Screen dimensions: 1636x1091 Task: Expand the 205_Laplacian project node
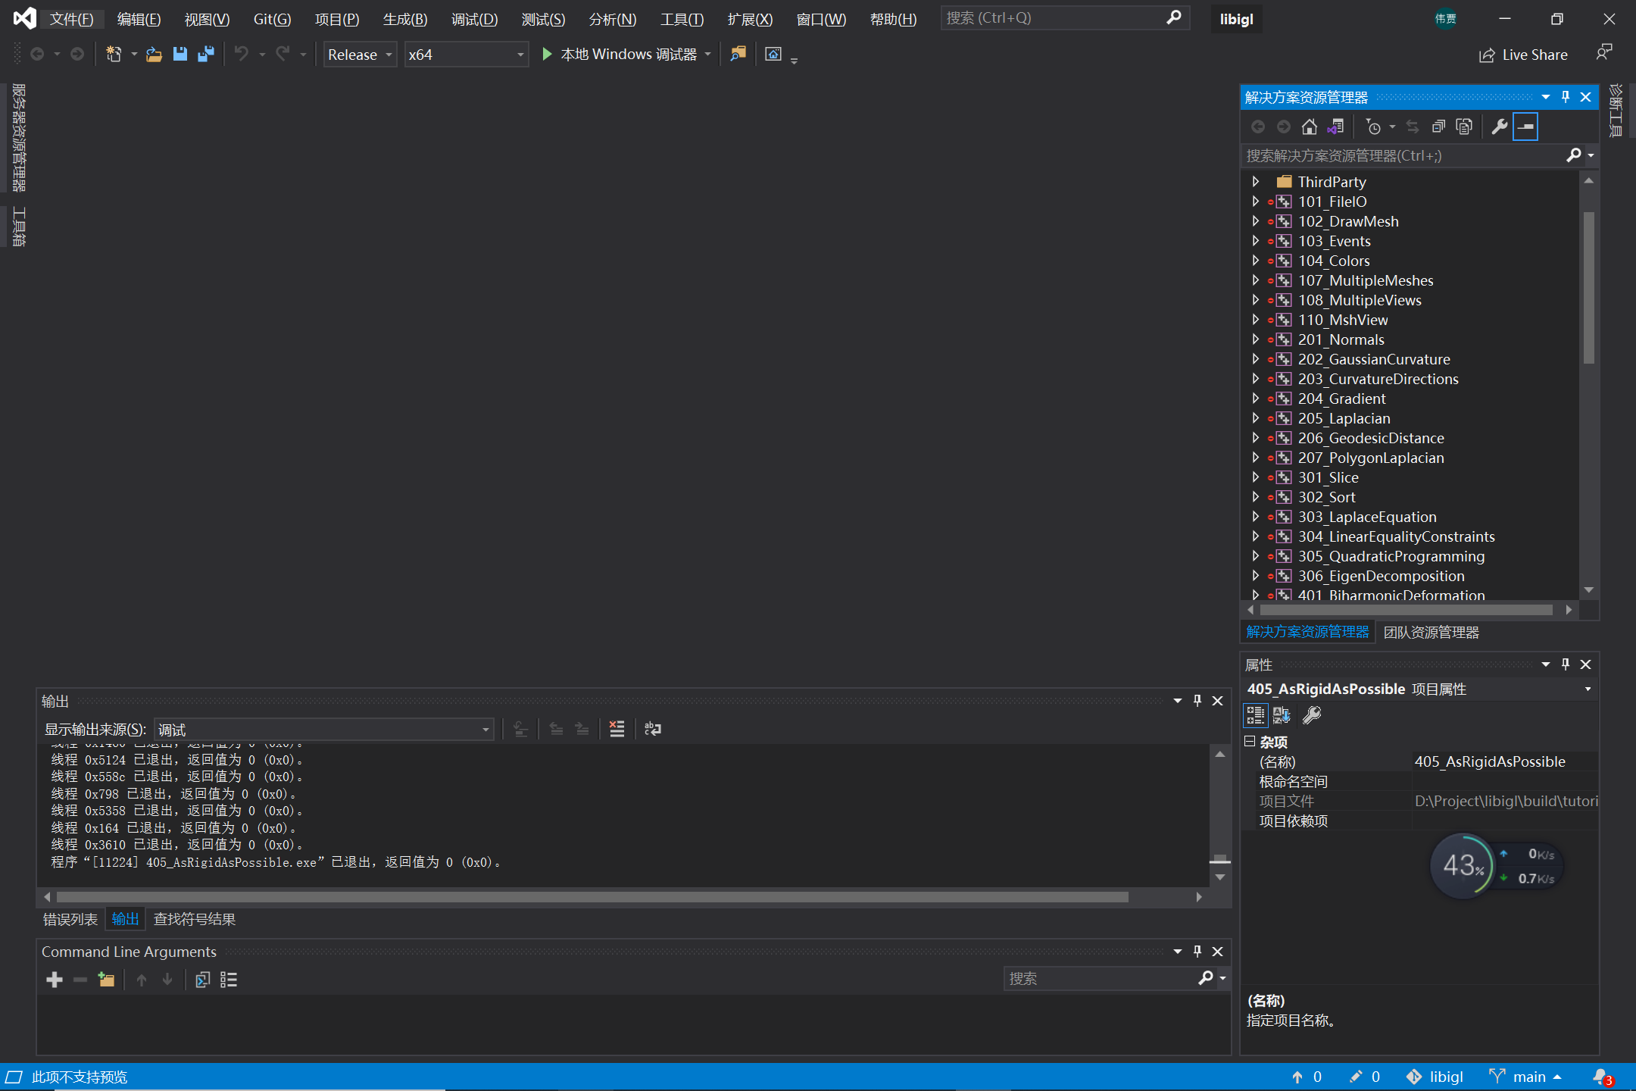pos(1255,418)
